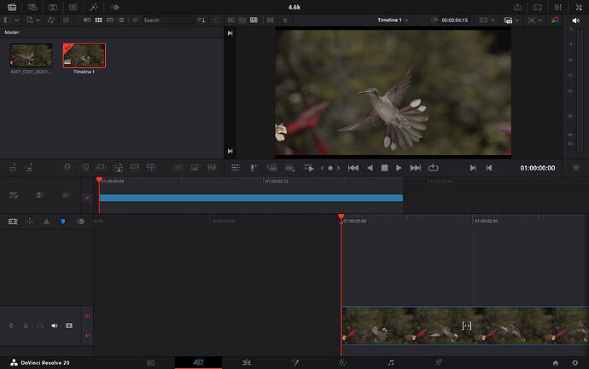Switch to filmstrip view
589x369 pixels.
tap(109, 20)
